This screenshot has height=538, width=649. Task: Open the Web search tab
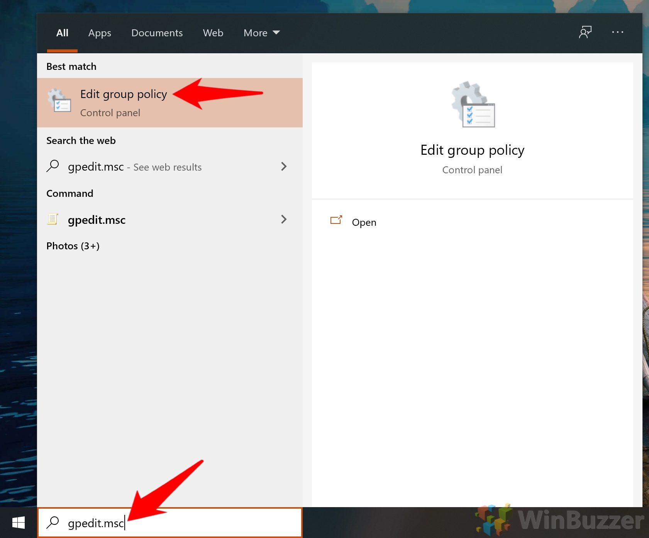[213, 33]
